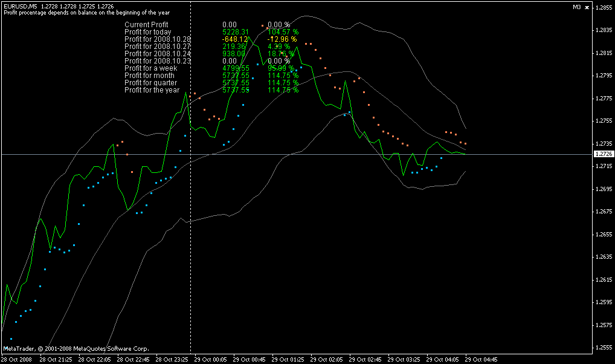Select the 'Profit for 2008.10.28' label
This screenshot has height=364, width=615.
[x=158, y=39]
